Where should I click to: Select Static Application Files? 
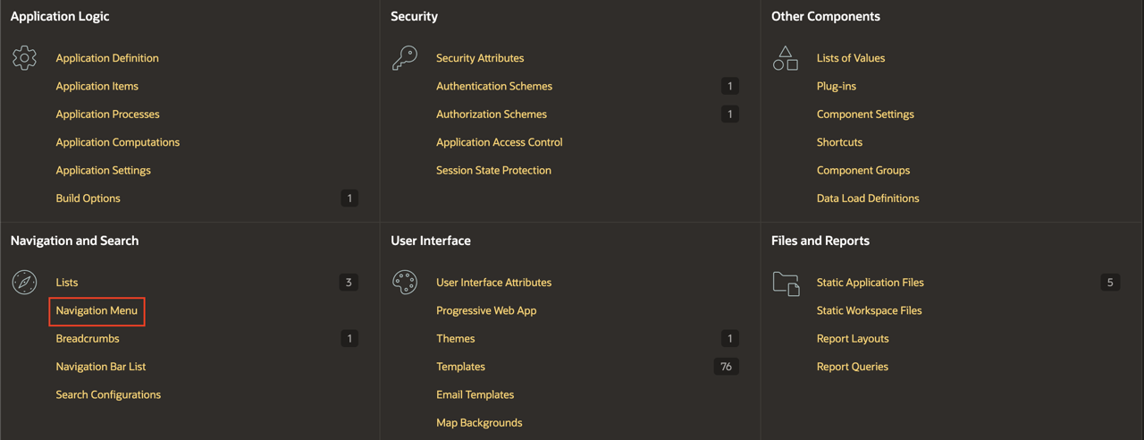click(871, 283)
